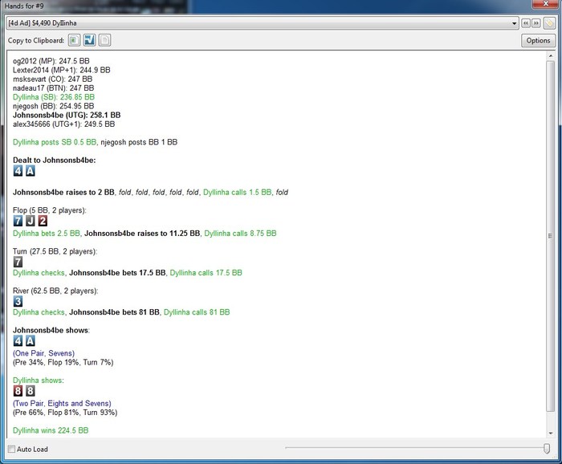This screenshot has width=562, height=464.
Task: Click '(One Pair, Sevens)' text
Action: coord(43,353)
